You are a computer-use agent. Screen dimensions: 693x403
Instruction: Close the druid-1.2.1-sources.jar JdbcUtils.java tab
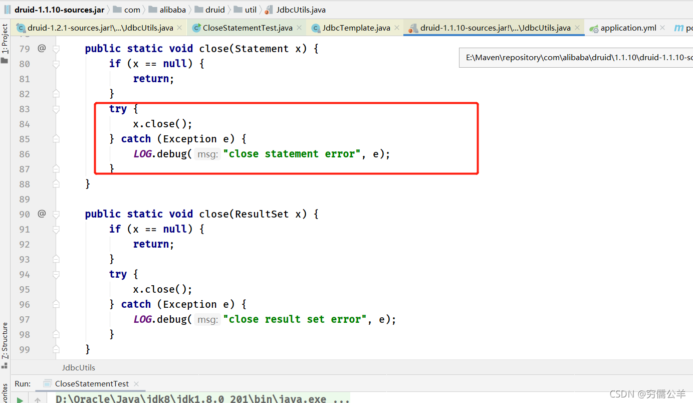pos(180,28)
